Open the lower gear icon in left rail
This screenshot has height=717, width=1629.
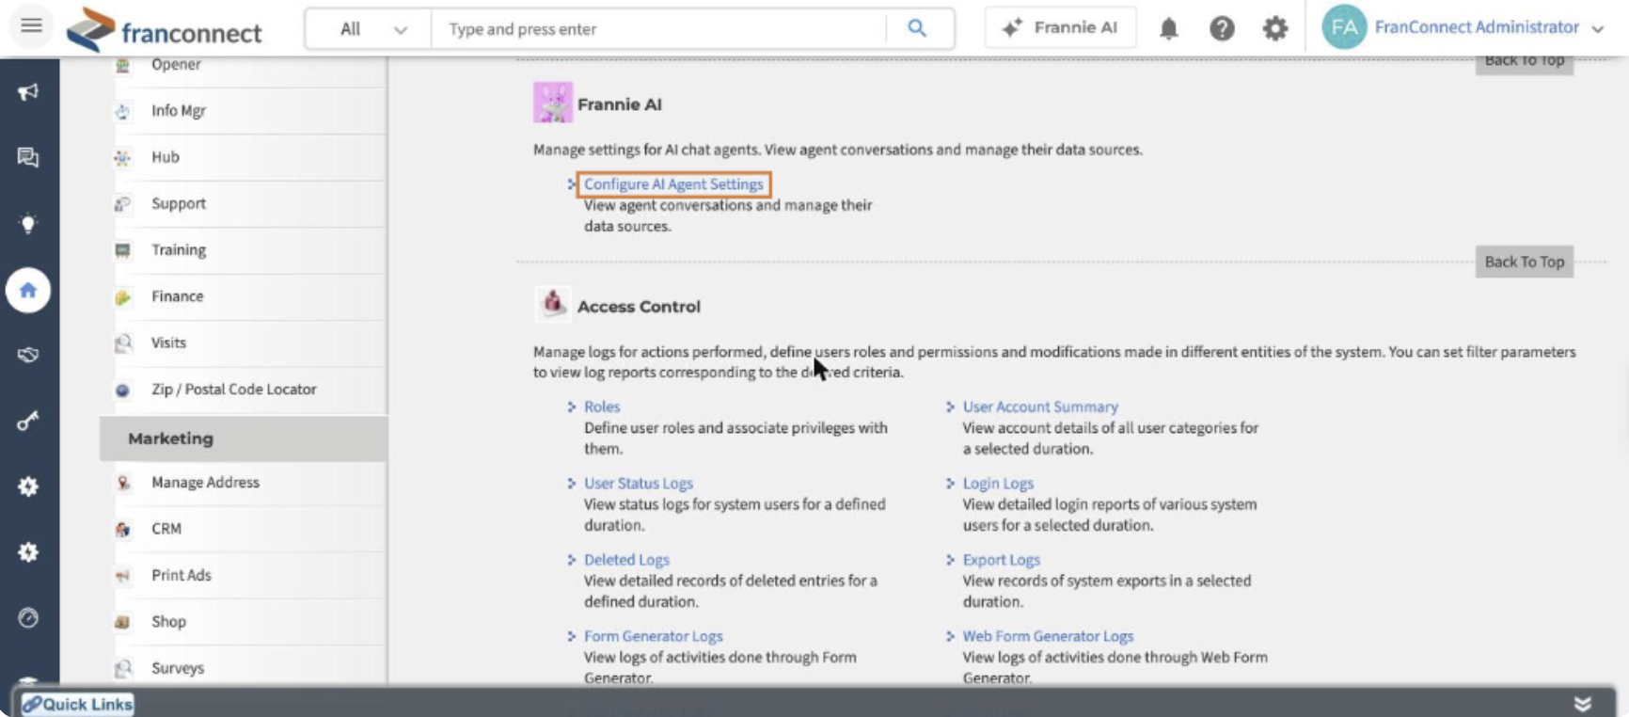(28, 552)
